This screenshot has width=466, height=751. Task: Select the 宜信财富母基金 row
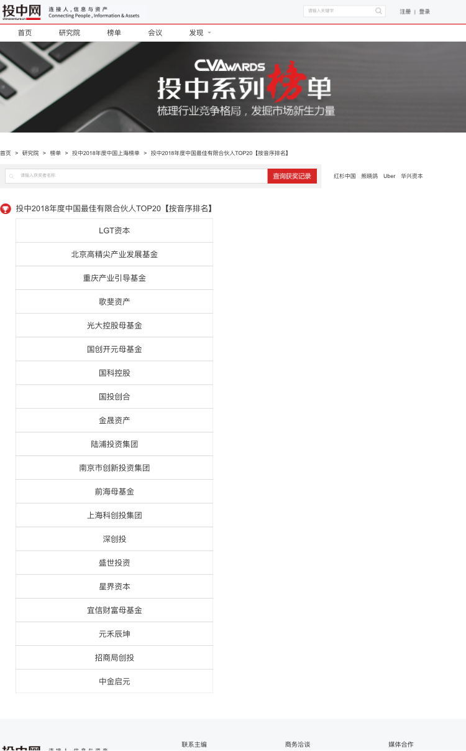click(x=114, y=609)
